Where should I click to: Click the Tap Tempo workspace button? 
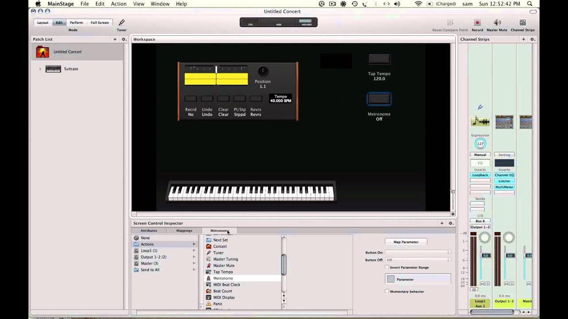[x=379, y=59]
